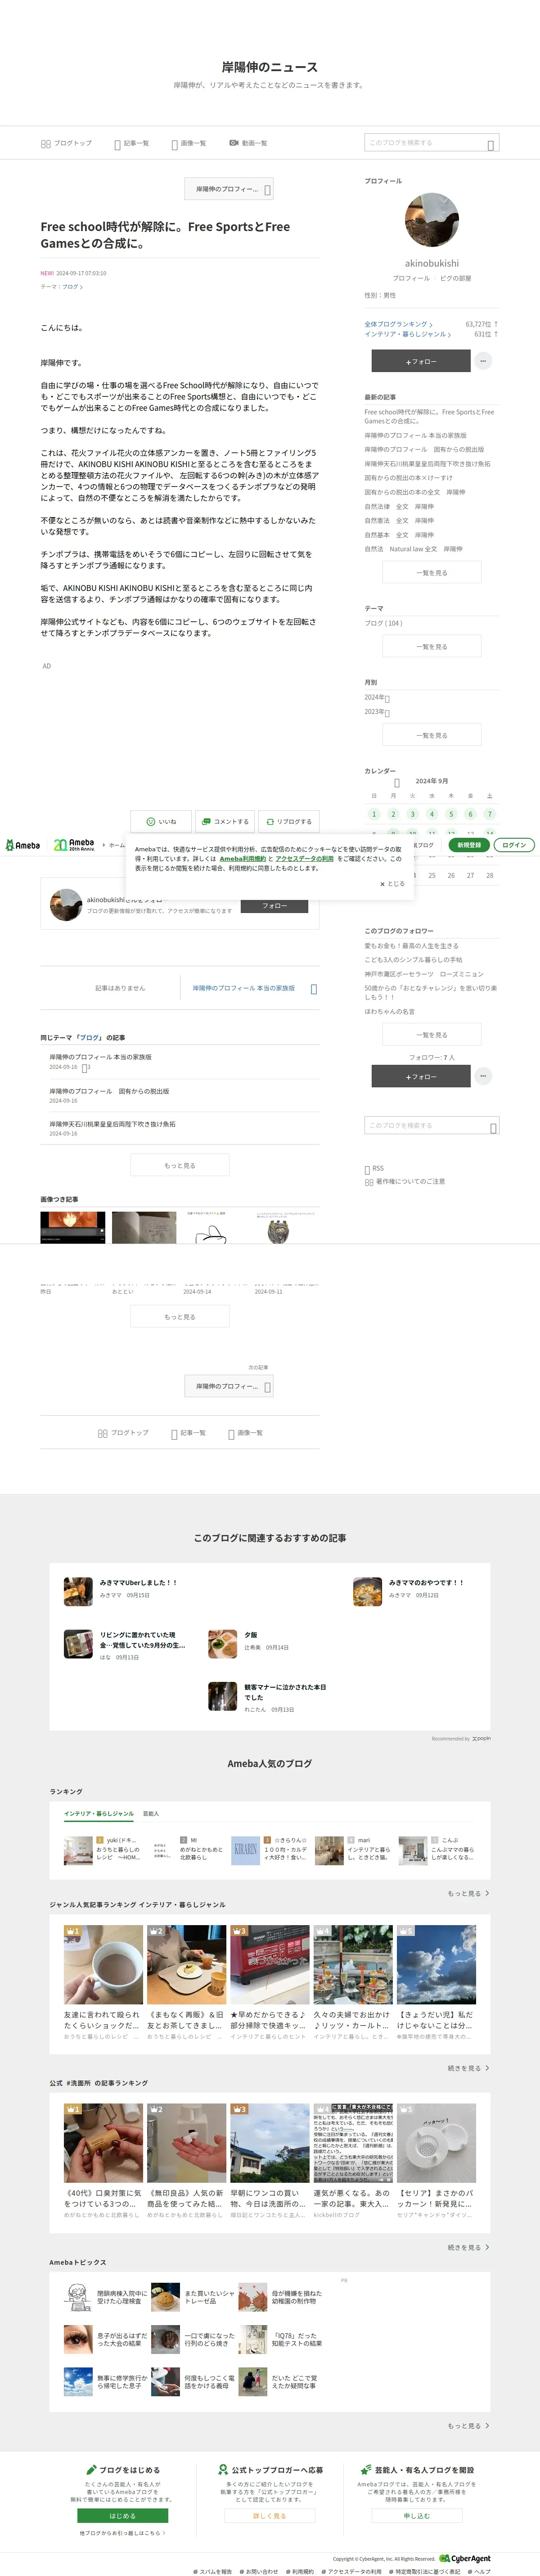This screenshot has height=2576, width=540.
Task: Click the up arrow beside 63,727位 ranking
Action: (x=496, y=324)
